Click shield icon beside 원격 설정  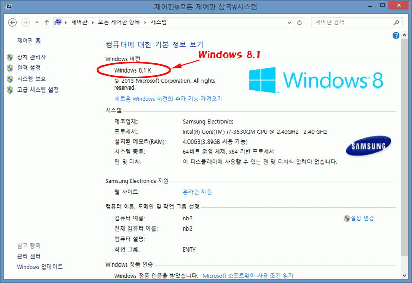[10, 68]
